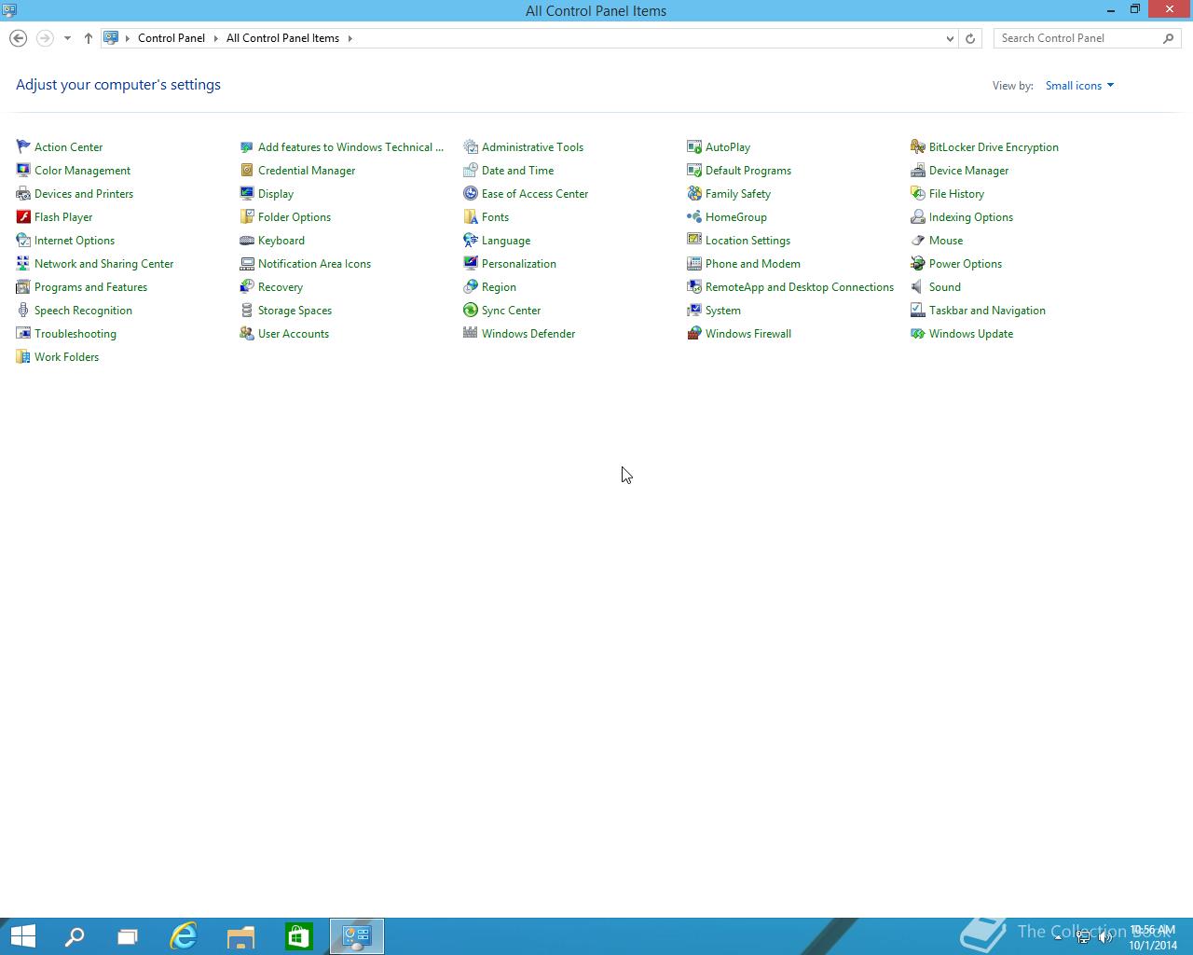Screen dimensions: 1193x955
Task: Click the Recovery link
Action: [x=281, y=287]
